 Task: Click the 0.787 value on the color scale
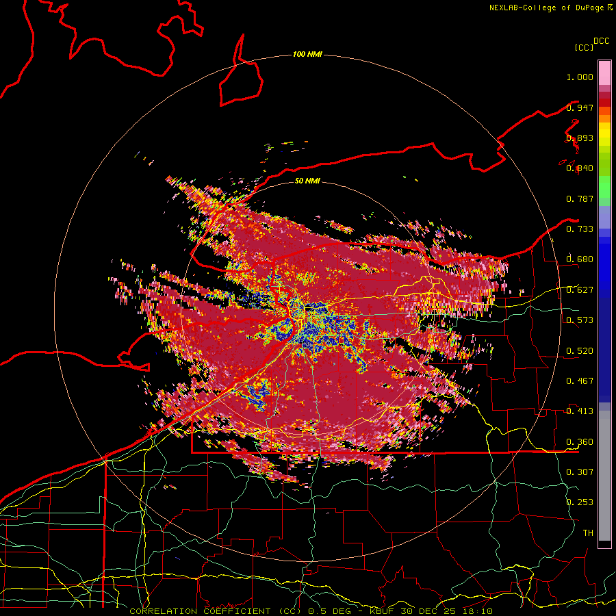(x=580, y=198)
